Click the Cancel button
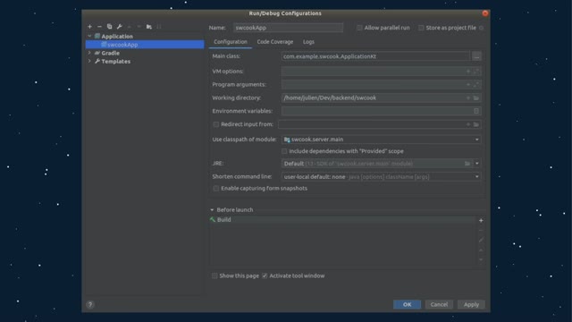Screen dimensions: 572x322 (x=439, y=304)
